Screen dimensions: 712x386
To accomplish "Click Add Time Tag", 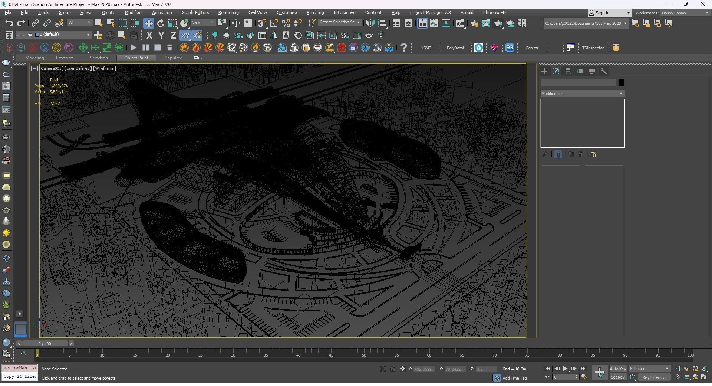I will (x=514, y=378).
